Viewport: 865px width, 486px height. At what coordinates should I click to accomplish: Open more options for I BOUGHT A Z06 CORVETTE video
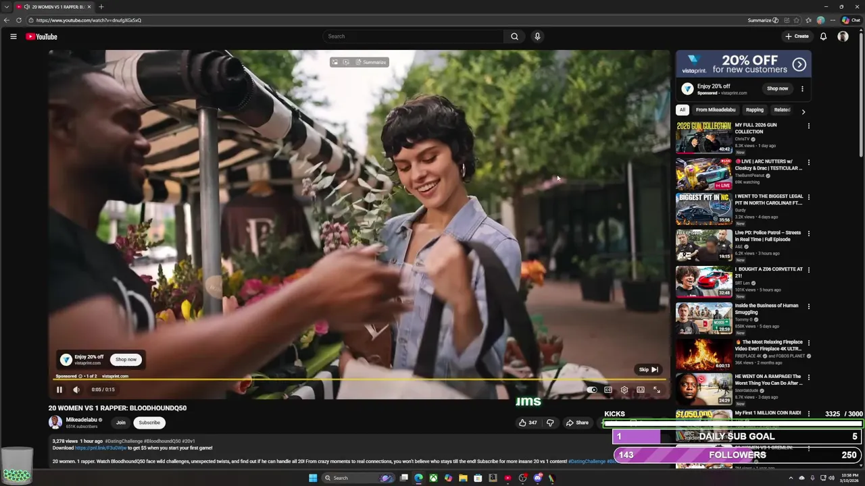coord(808,270)
